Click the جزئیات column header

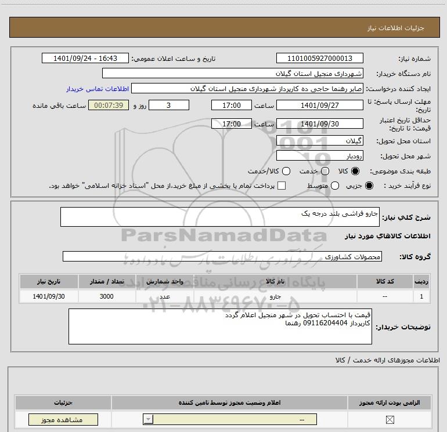point(63,402)
